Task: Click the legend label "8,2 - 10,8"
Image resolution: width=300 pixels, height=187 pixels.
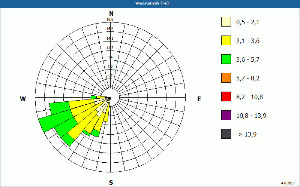Action: tap(249, 97)
